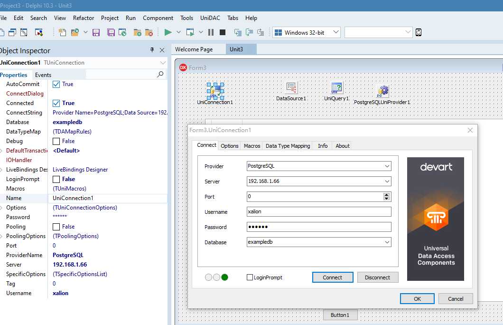
Task: Open the Run options dropdown arrow
Action: click(179, 32)
